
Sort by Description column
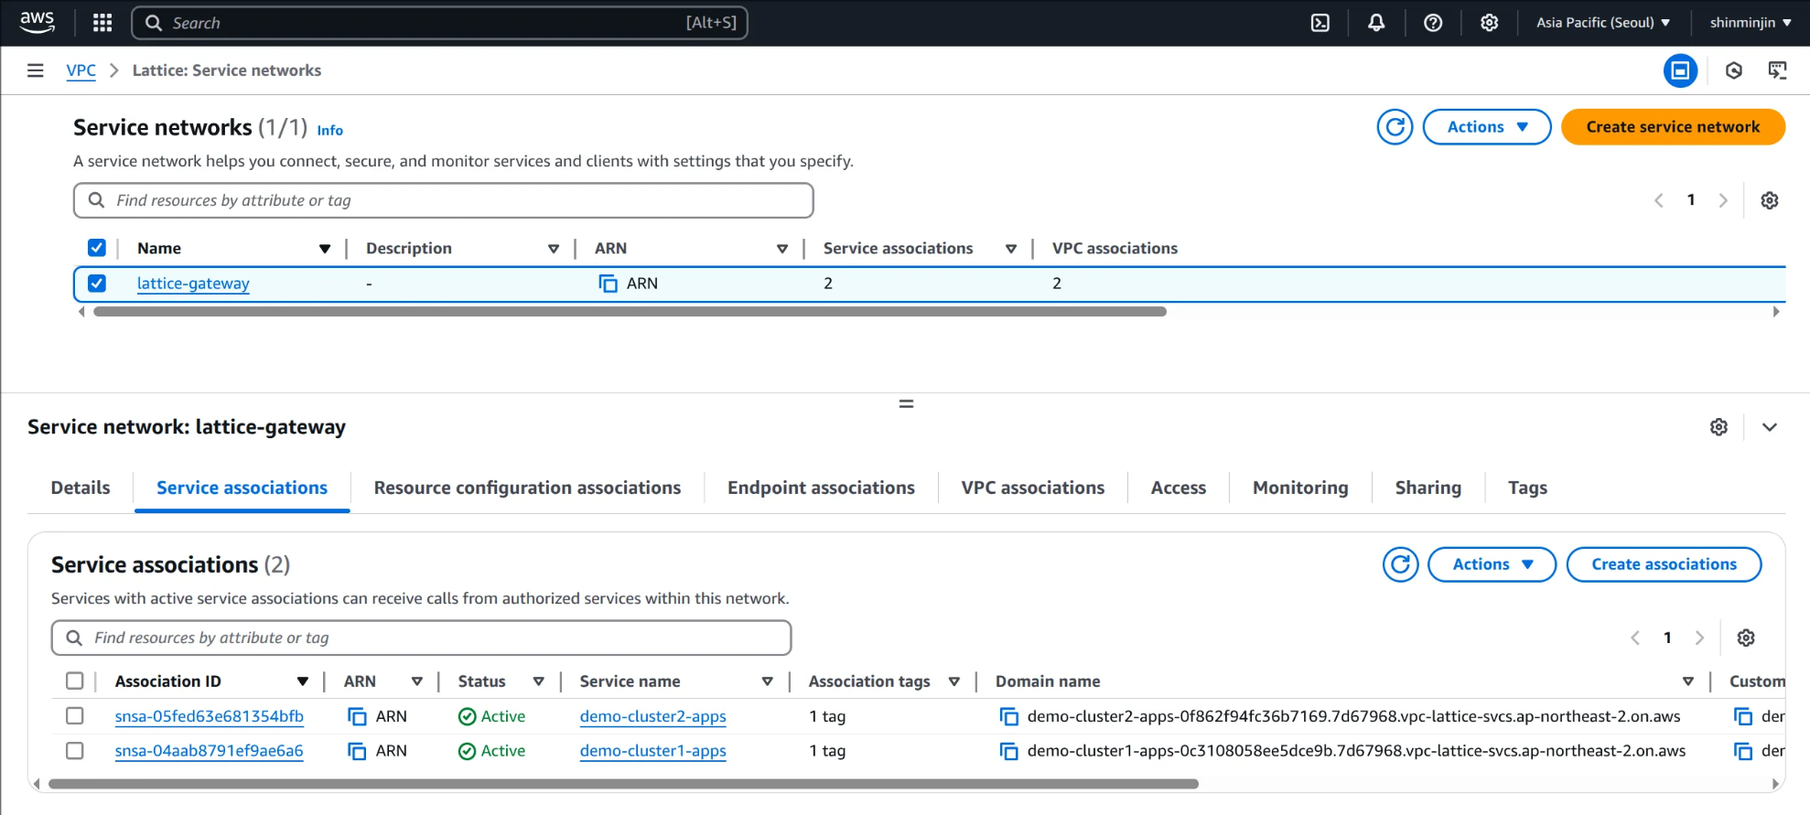pos(553,249)
